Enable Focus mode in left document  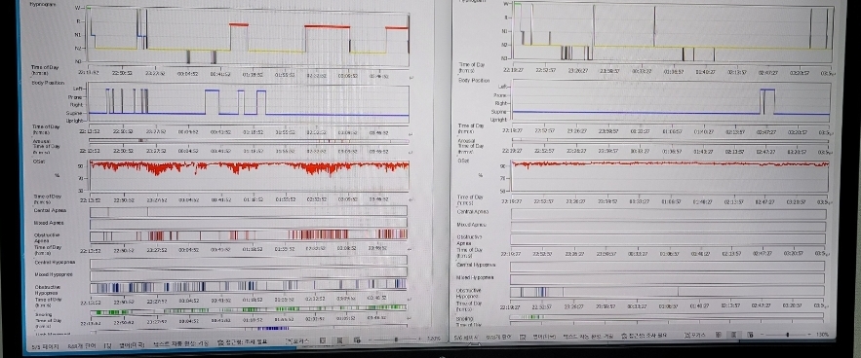point(297,341)
